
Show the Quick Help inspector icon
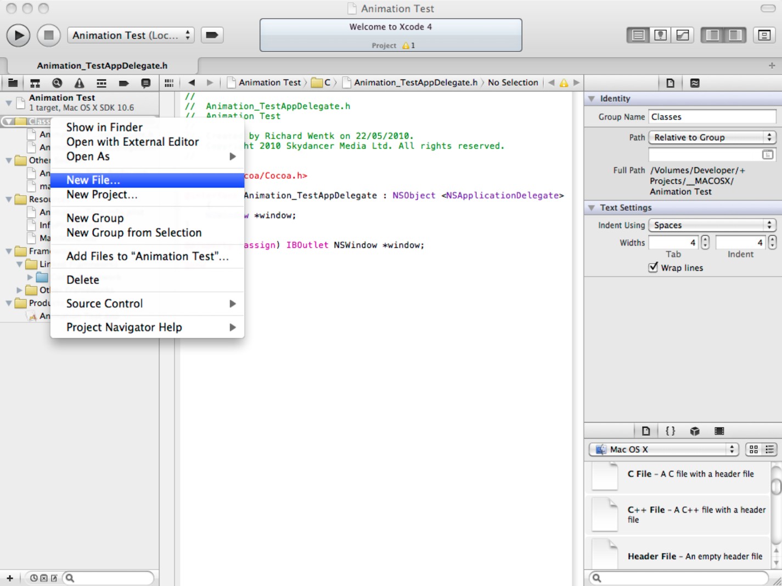tap(695, 83)
